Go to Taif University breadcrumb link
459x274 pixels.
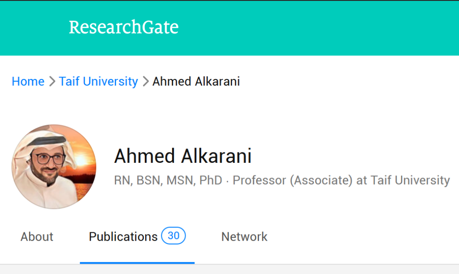point(98,82)
